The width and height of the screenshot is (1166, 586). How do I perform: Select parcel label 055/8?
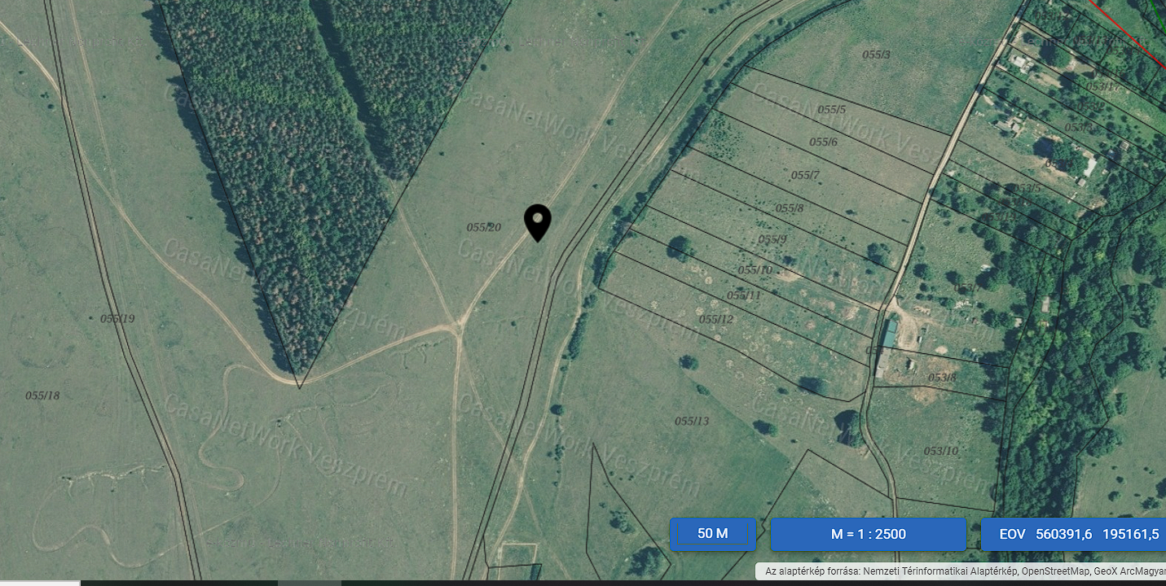(790, 208)
